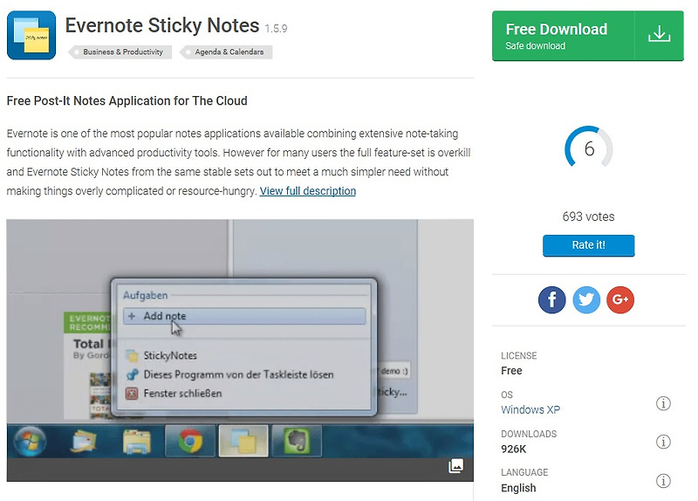Click the Evernote Sticky Notes app logo

31,35
